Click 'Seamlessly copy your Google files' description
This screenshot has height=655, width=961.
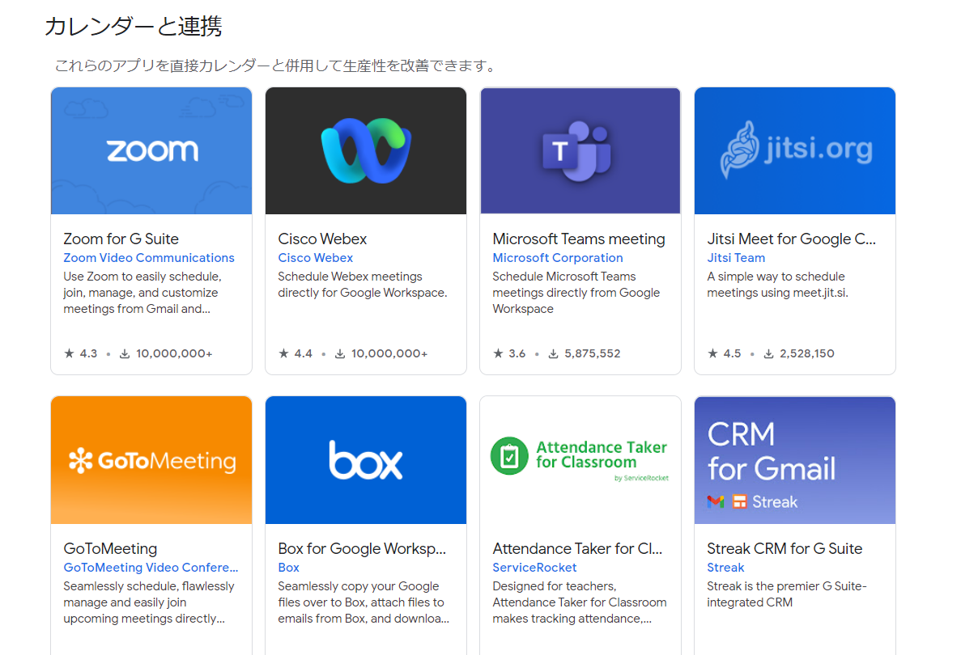[364, 602]
